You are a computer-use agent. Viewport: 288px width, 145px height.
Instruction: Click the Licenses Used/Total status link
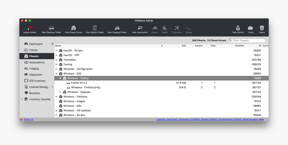[x=210, y=120]
